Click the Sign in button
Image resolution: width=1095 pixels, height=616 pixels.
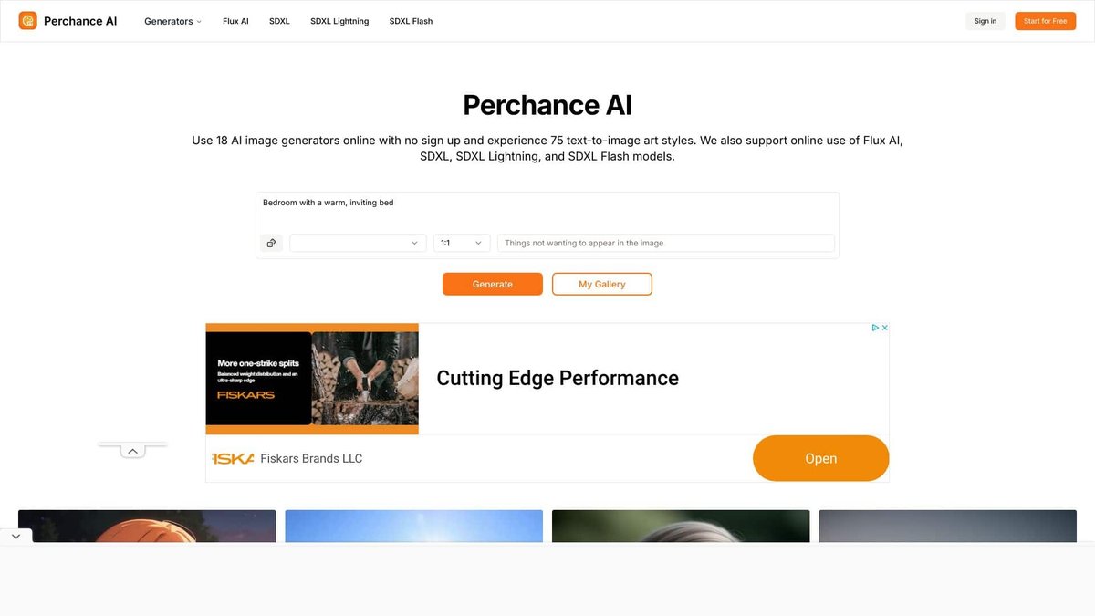tap(985, 20)
